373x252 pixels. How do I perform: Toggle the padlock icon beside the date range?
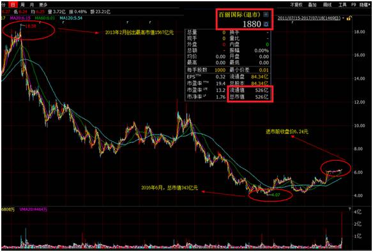349,19
